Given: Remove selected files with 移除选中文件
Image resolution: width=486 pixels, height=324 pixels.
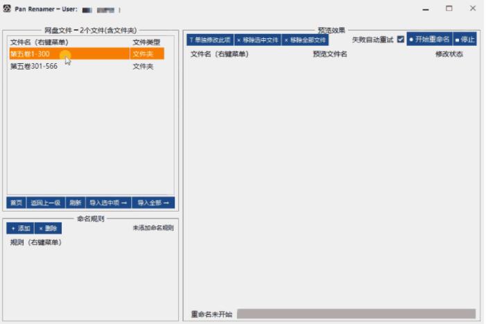Looking at the screenshot, I should 258,40.
